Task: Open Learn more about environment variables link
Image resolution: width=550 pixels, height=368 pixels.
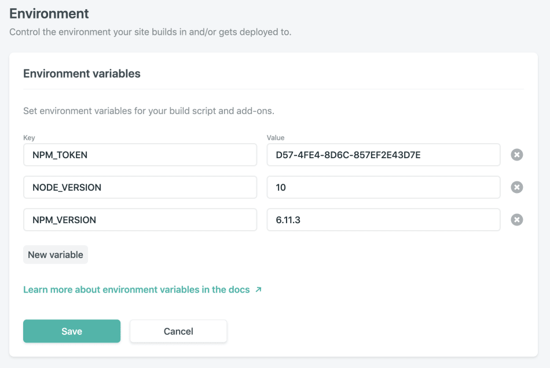Action: pyautogui.click(x=137, y=290)
